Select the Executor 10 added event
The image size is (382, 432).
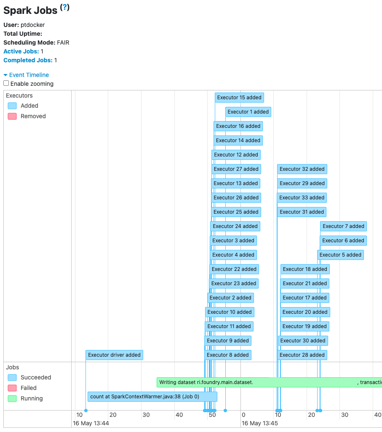tap(230, 313)
